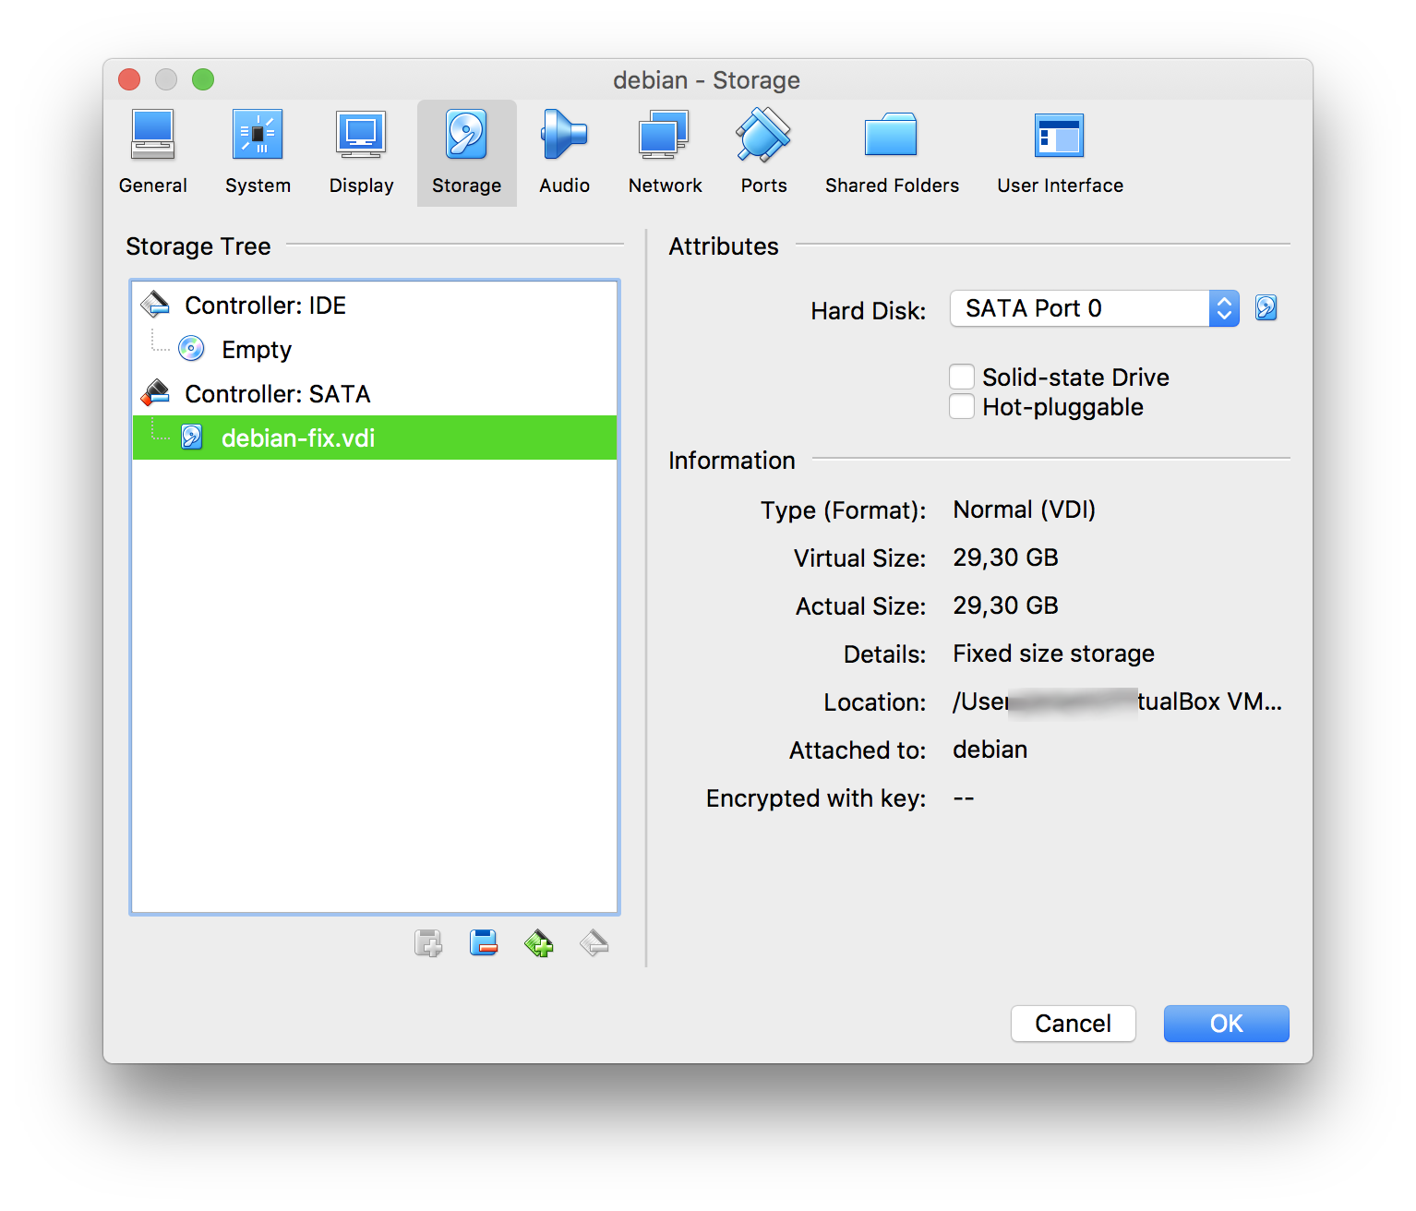1416x1211 pixels.
Task: Add a new storage controller with the green plus icon
Action: click(x=539, y=943)
